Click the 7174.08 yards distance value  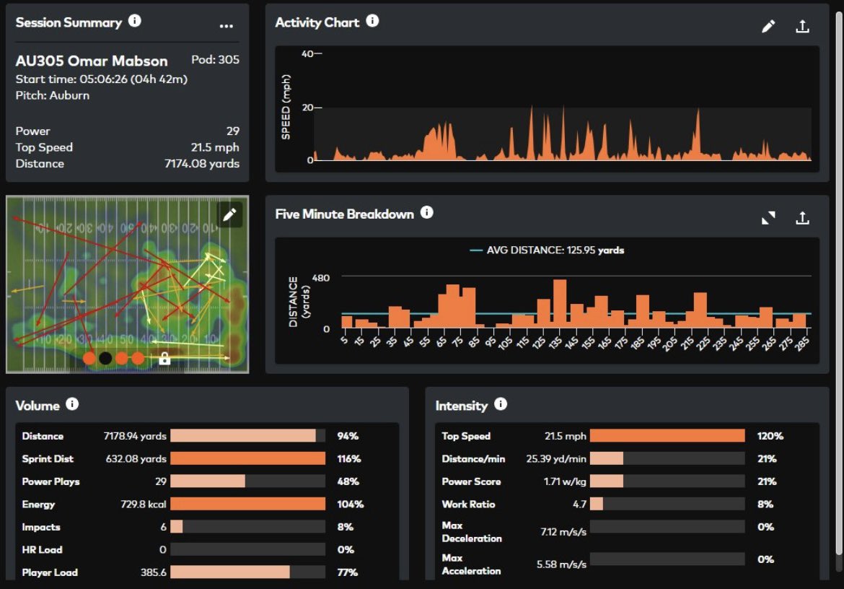pos(202,164)
